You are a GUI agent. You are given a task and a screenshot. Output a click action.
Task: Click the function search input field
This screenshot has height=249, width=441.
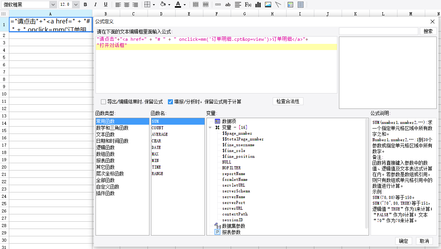(x=379, y=31)
